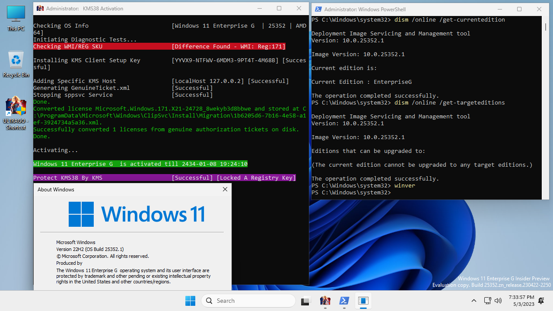Open Task View on the taskbar
The width and height of the screenshot is (553, 311).
(x=306, y=301)
